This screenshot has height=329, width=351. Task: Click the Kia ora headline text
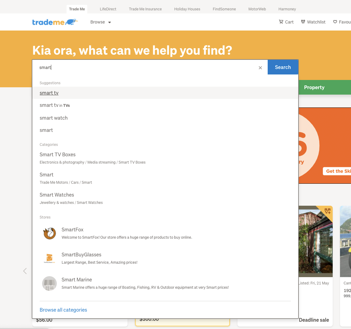pos(132,50)
